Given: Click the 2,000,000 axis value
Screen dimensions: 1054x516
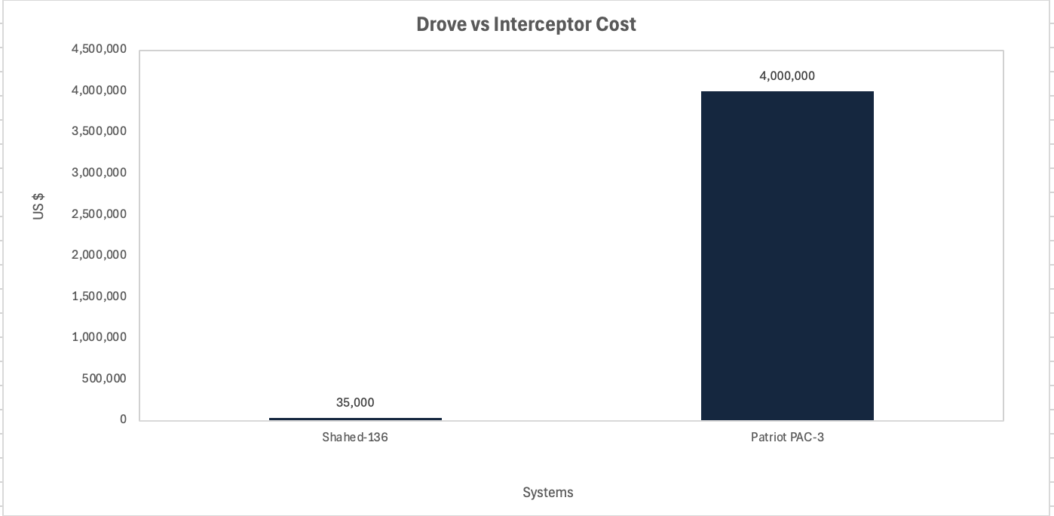Looking at the screenshot, I should coord(99,256).
